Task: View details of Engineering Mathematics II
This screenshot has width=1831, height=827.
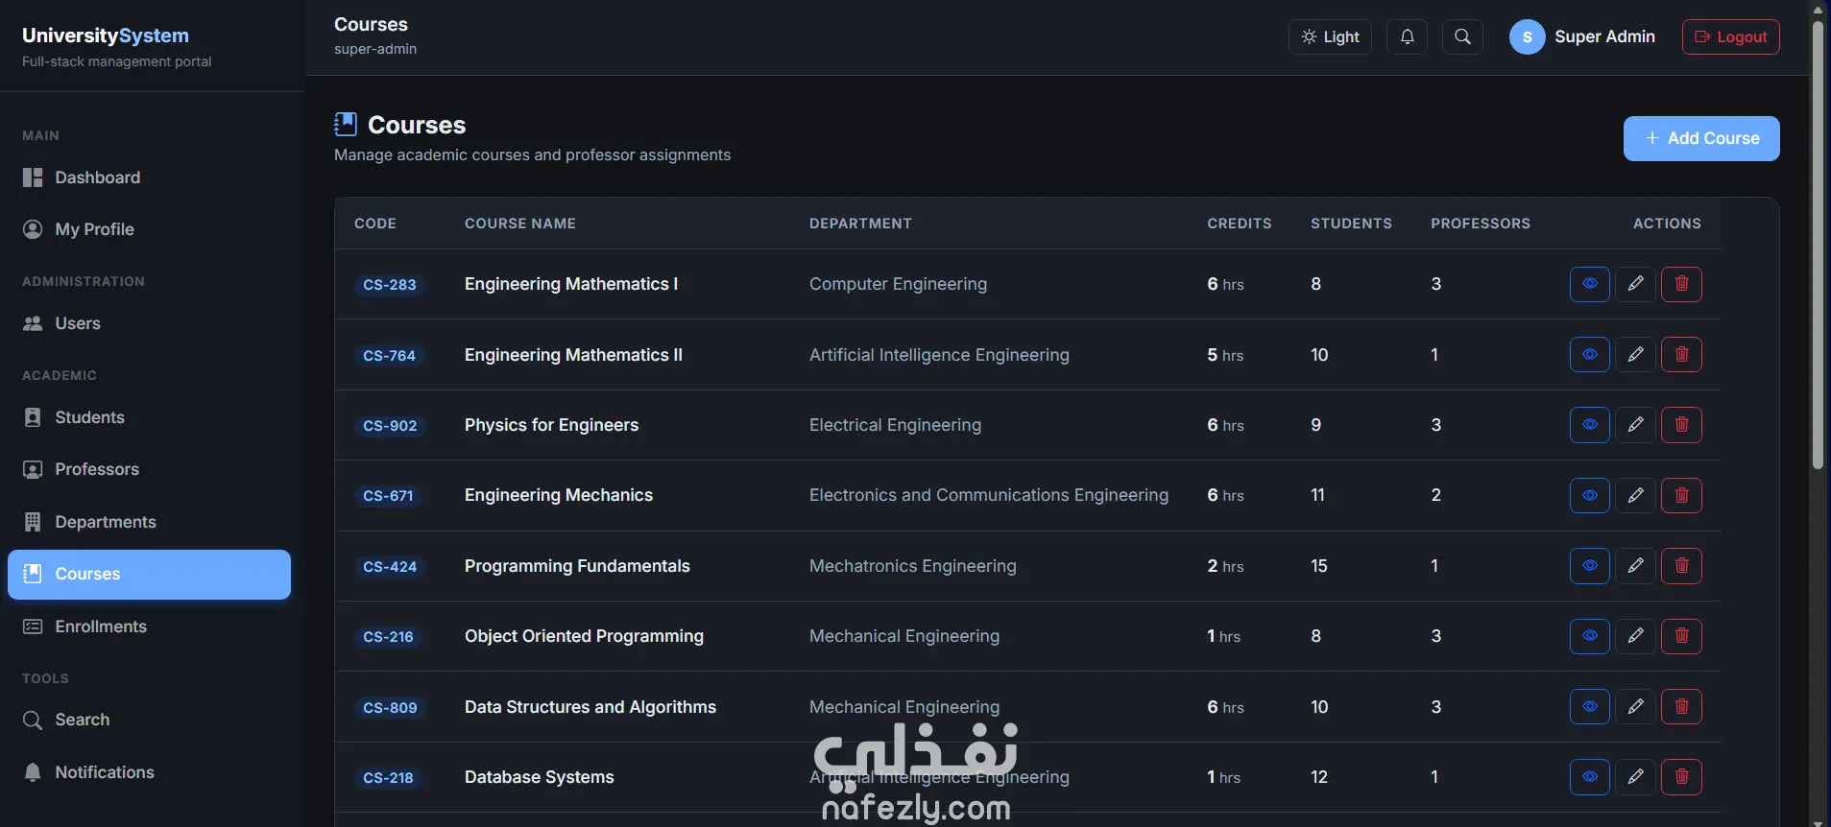Action: pyautogui.click(x=1589, y=355)
